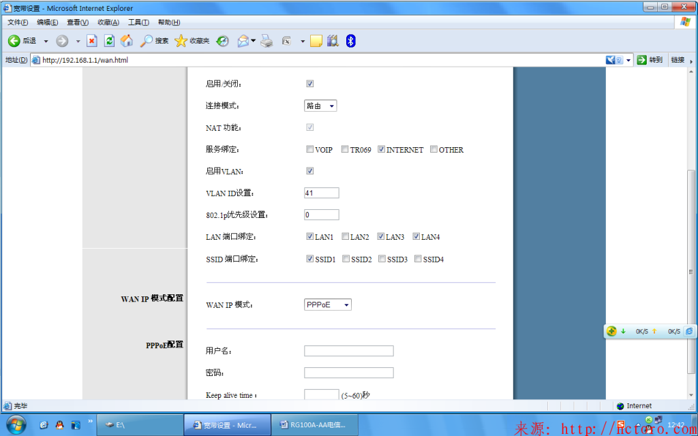Toggle the SSID1 binding checkbox
The image size is (698, 436).
(310, 258)
